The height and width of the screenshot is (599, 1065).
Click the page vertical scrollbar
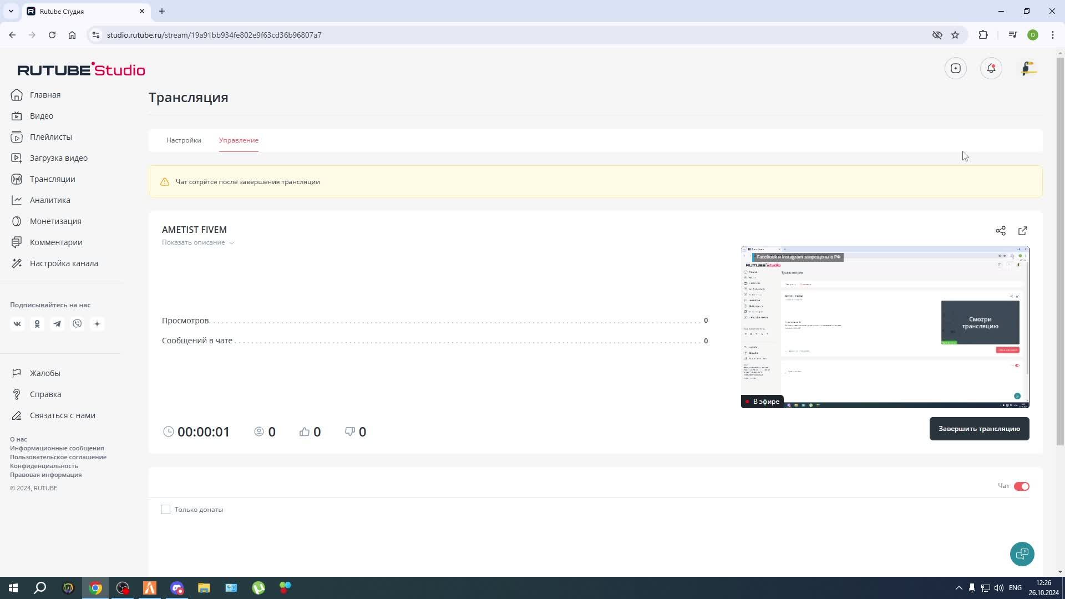coord(1060,250)
